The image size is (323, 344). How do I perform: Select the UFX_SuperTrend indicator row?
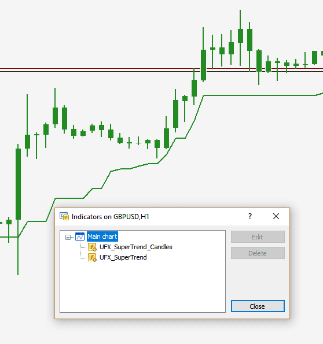[x=123, y=257]
